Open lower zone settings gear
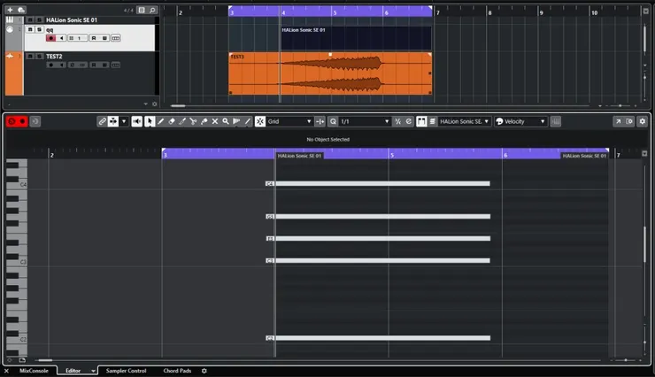The width and height of the screenshot is (655, 377). coord(204,371)
